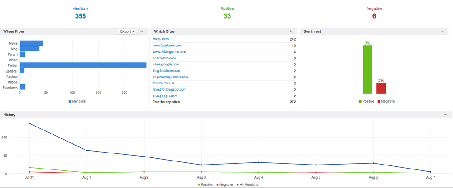The image size is (453, 188).
Task: Click the History panel arrow icon
Action: tap(445, 115)
